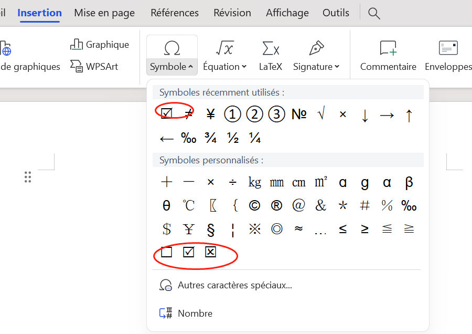Click the Graphique chart icon
472x334 pixels.
click(x=77, y=45)
